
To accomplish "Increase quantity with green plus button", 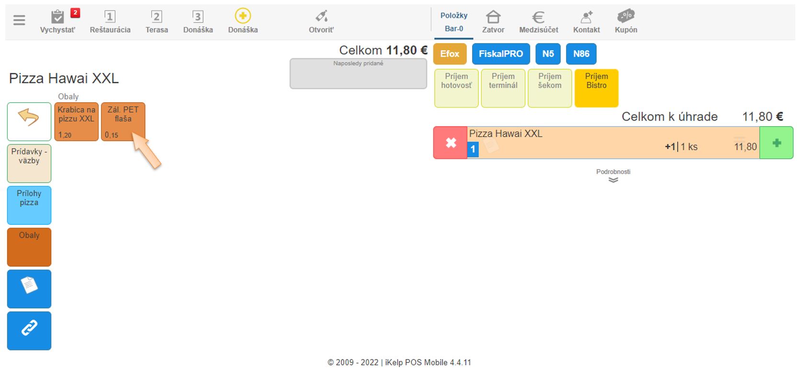I will coord(776,142).
